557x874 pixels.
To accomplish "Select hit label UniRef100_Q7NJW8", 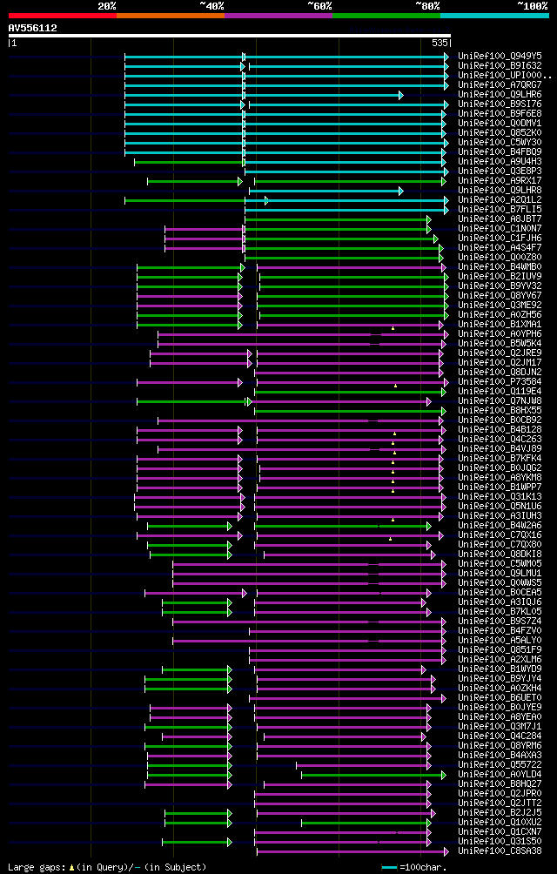I will 500,401.
